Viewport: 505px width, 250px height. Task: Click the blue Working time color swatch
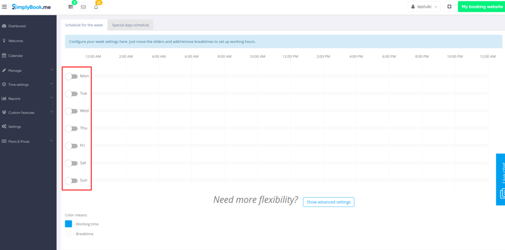coord(69,224)
